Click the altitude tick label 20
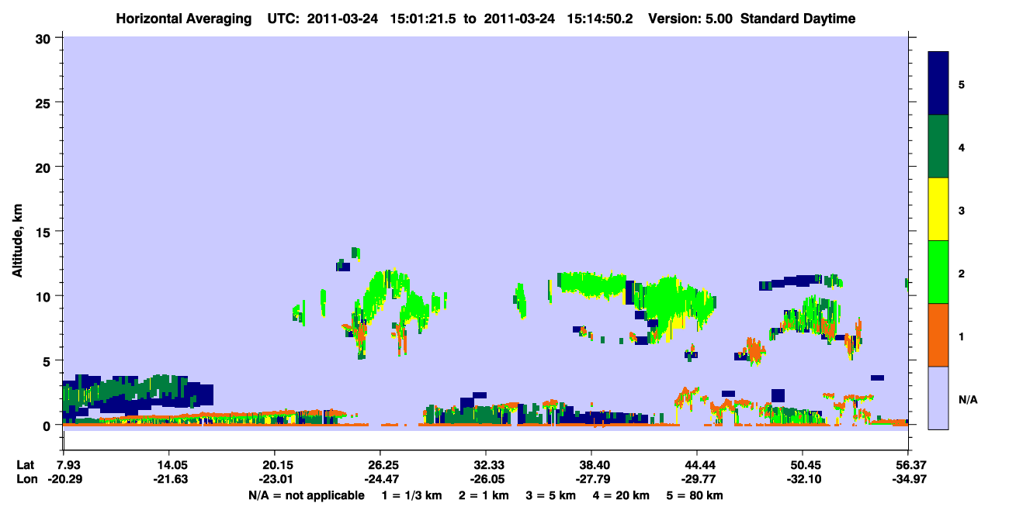 [x=43, y=167]
